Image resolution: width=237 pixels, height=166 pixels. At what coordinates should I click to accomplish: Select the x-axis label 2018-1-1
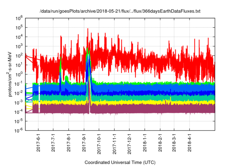pos(145,143)
